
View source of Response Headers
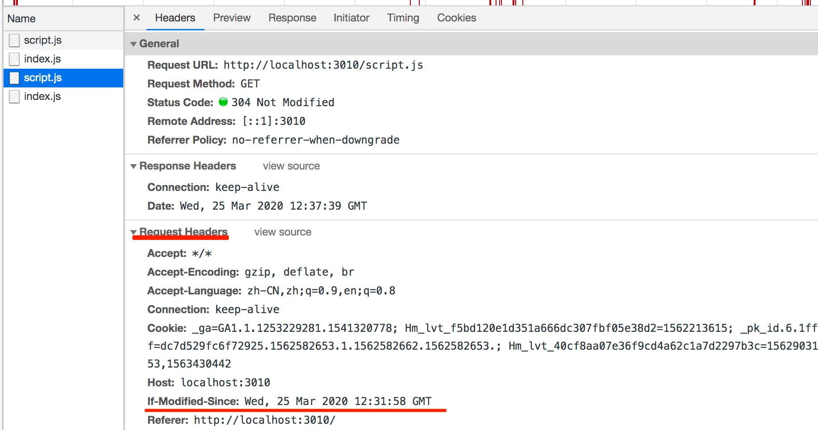[291, 166]
